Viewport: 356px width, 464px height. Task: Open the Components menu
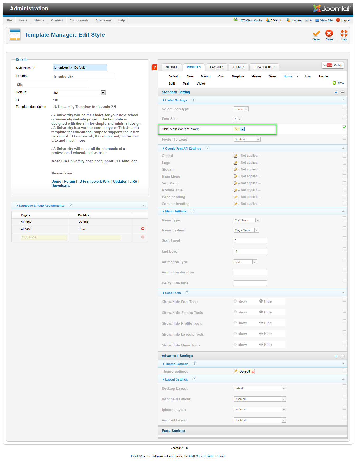click(79, 20)
